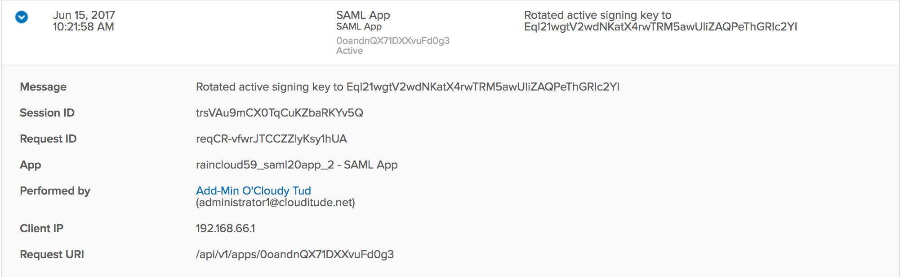Click the Client IP value 192.168.66.1

pyautogui.click(x=225, y=229)
